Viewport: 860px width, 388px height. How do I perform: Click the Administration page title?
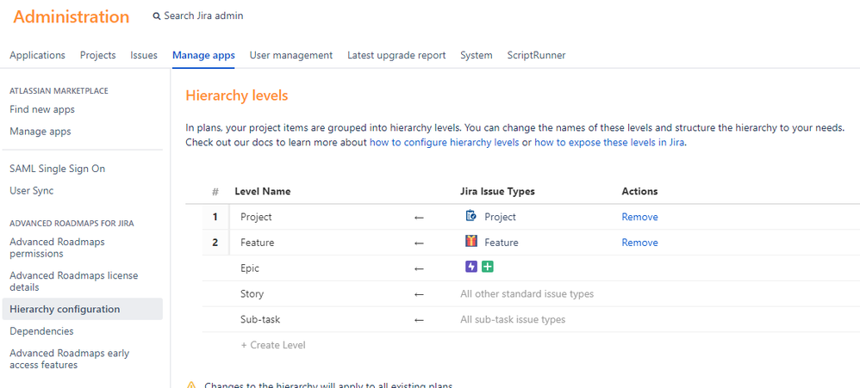[72, 16]
